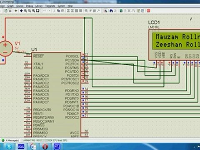Click the Decompose hammer icon
This screenshot has width=200, height=150.
[98, 11]
